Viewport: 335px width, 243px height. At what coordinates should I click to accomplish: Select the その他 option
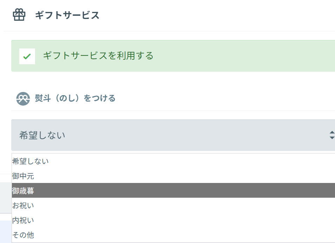(23, 235)
